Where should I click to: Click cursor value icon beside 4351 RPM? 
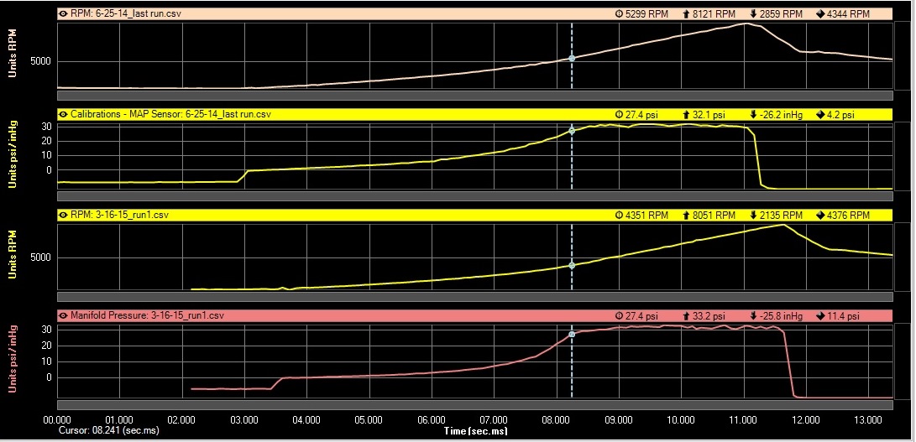point(619,215)
